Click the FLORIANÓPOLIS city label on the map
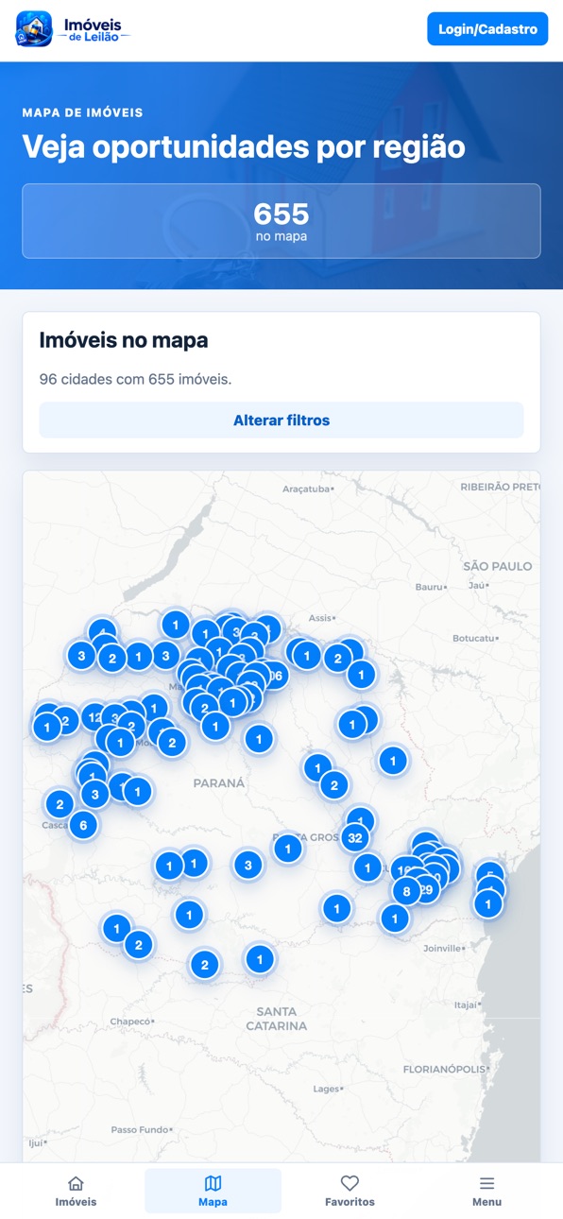 (x=445, y=1070)
